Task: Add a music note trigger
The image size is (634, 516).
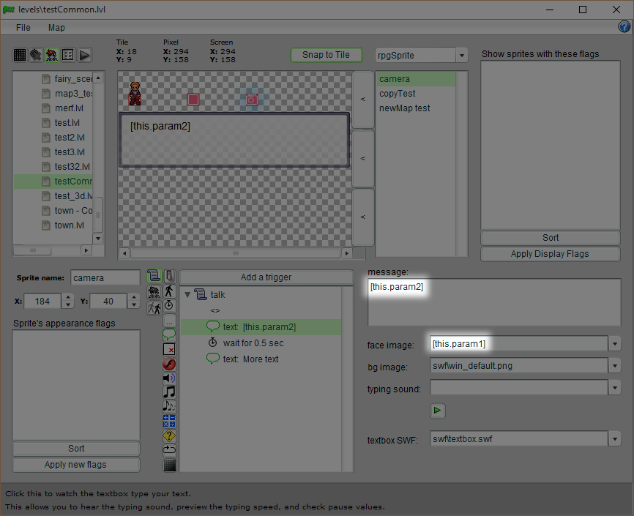Action: (170, 392)
